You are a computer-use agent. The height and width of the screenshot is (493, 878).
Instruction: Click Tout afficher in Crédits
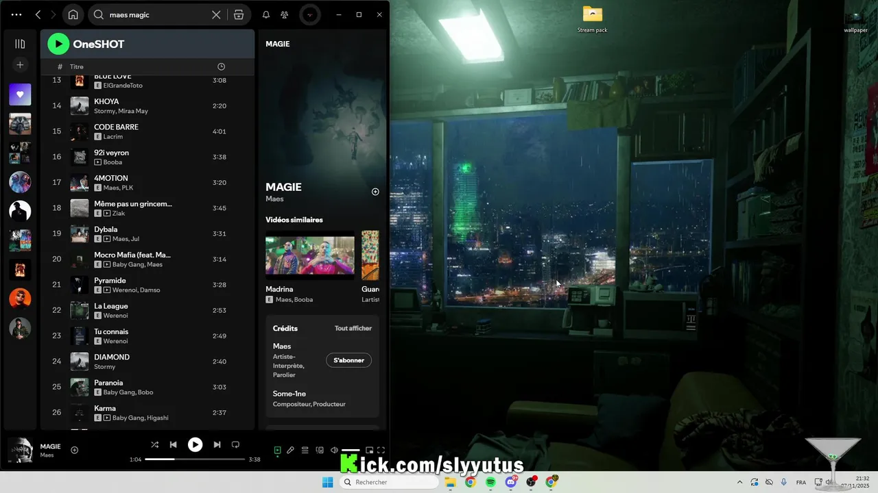[353, 328]
